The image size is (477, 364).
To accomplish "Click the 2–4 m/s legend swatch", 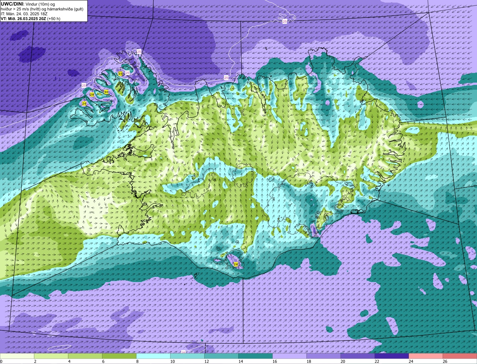I will (51, 356).
